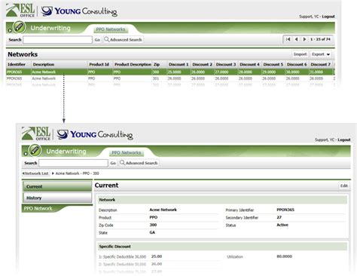Open the PPO Networks tab in detail window

[x=126, y=153]
